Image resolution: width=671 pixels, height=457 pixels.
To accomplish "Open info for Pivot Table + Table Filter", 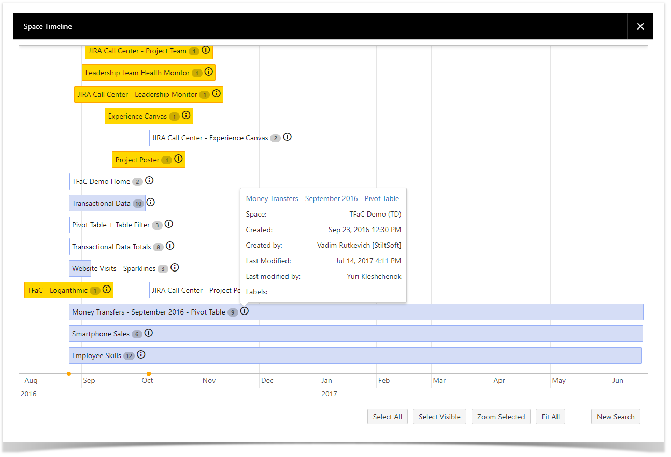I will [x=169, y=224].
